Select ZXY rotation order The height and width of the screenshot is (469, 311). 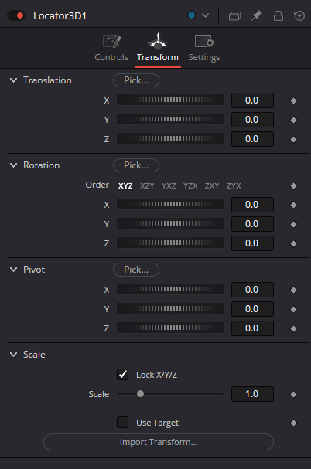click(212, 185)
